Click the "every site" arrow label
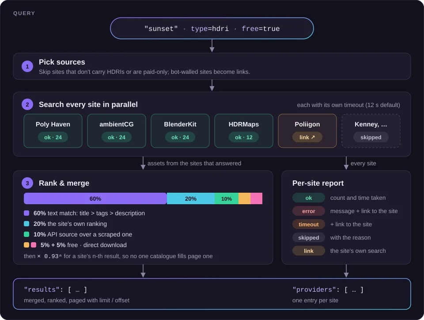This screenshot has width=424, height=320. pyautogui.click(x=363, y=164)
